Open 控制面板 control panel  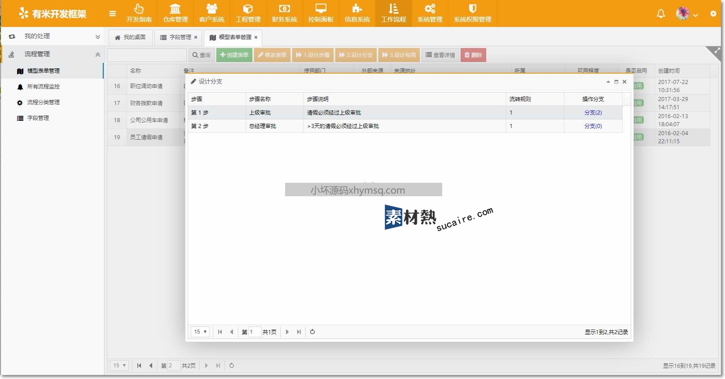tap(321, 13)
